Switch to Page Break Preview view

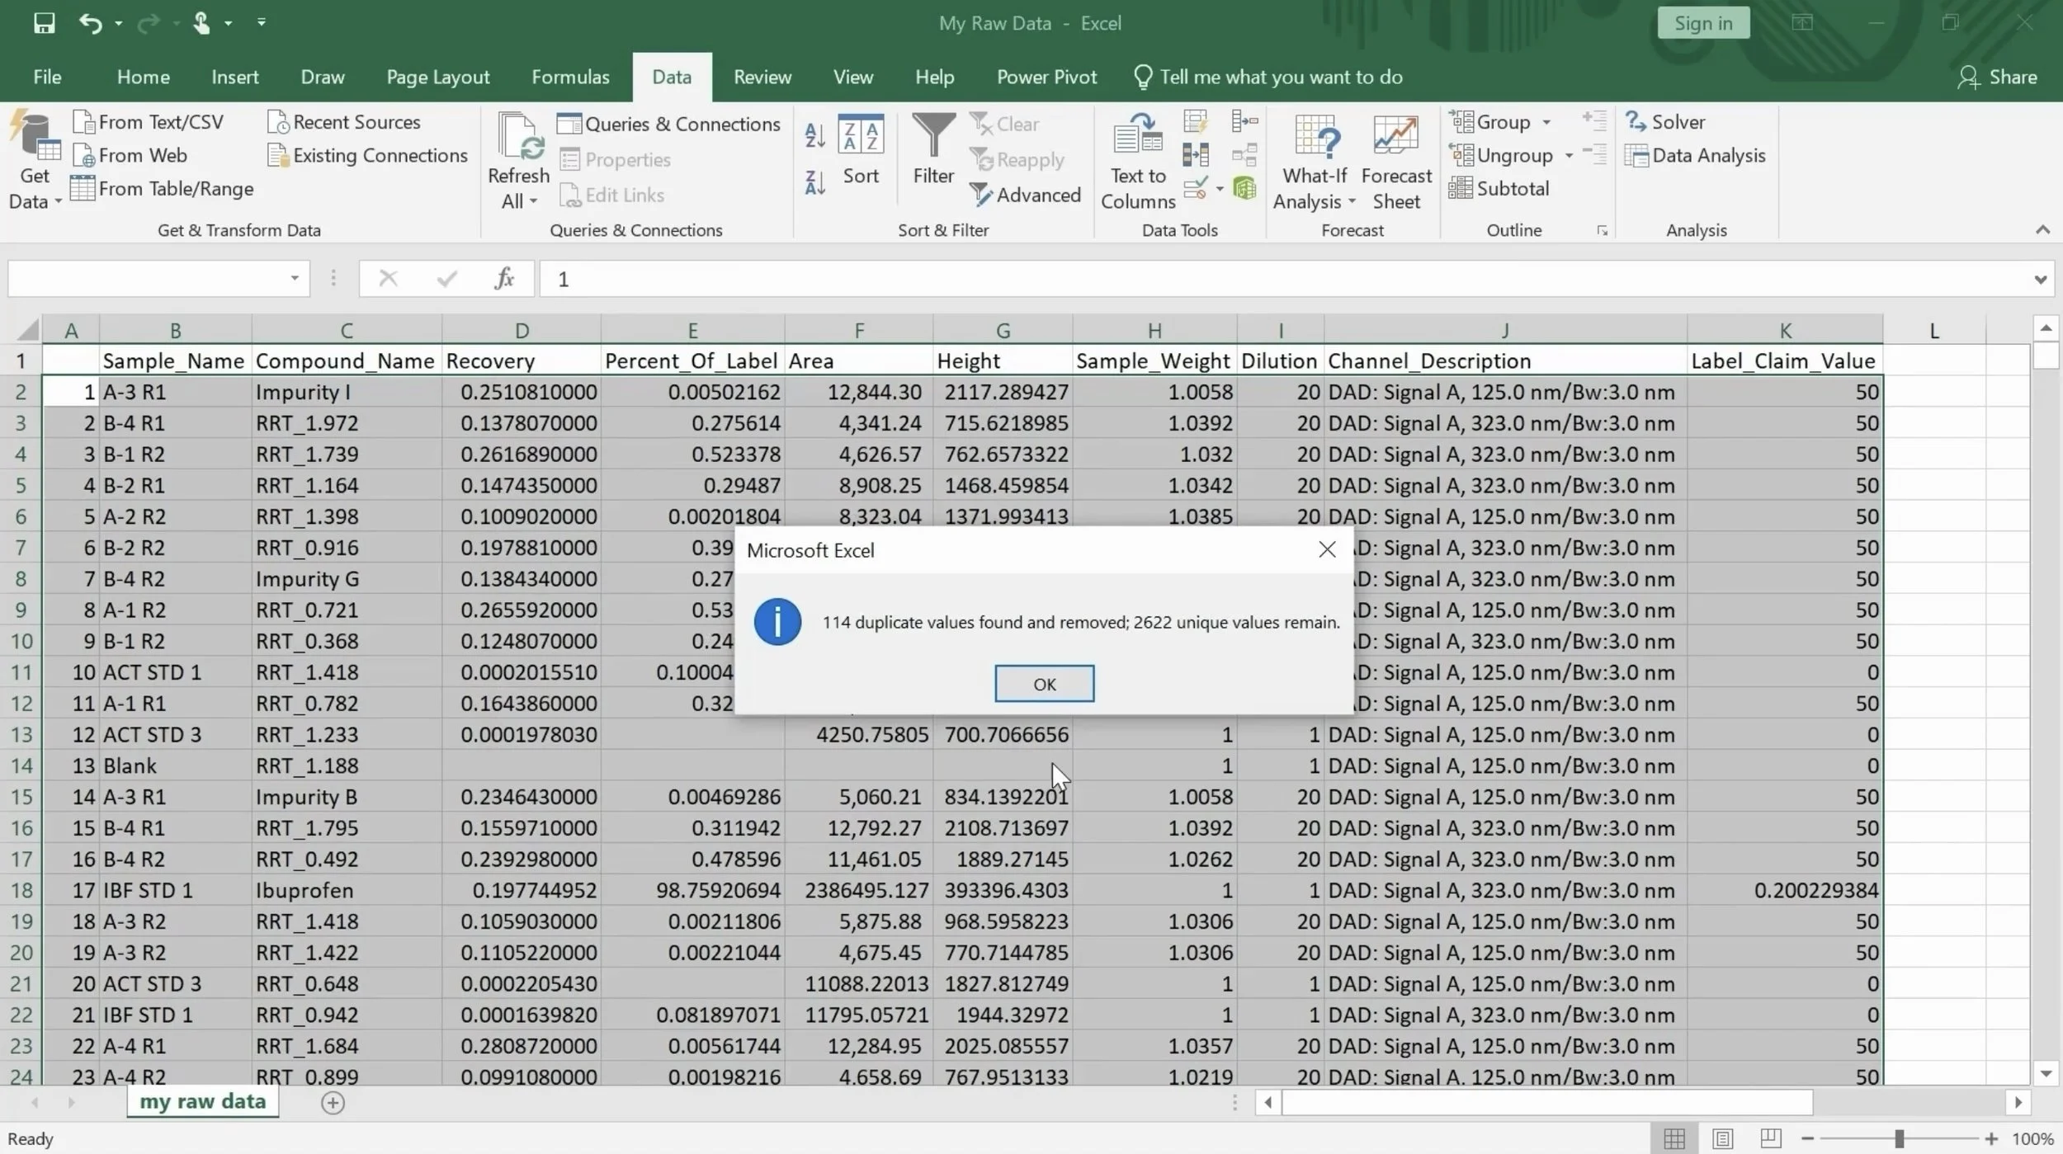1770,1138
